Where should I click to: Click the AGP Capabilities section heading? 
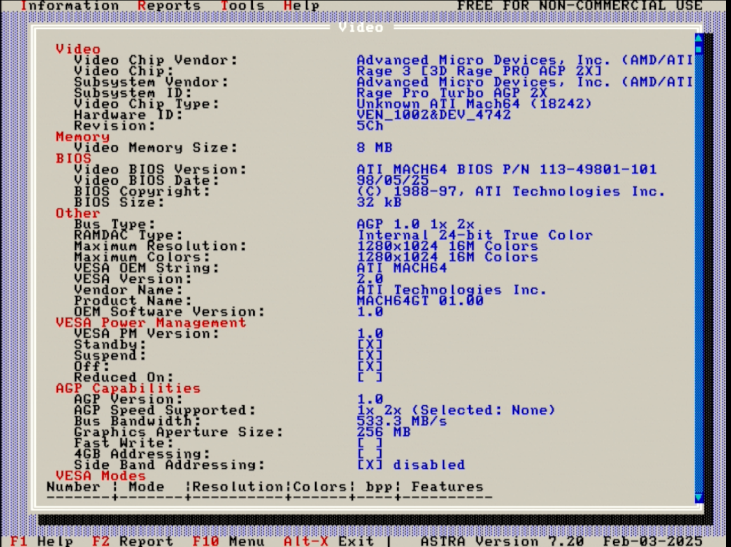click(x=128, y=388)
